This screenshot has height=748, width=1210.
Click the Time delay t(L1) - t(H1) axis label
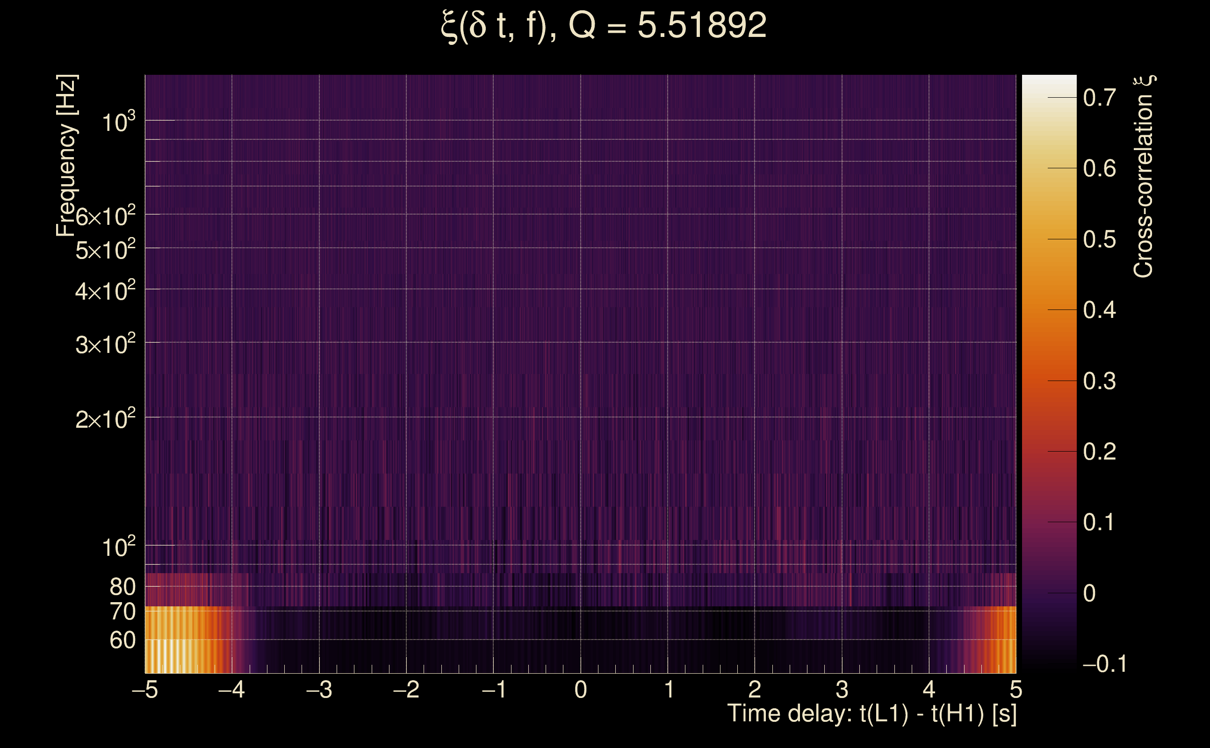(871, 714)
